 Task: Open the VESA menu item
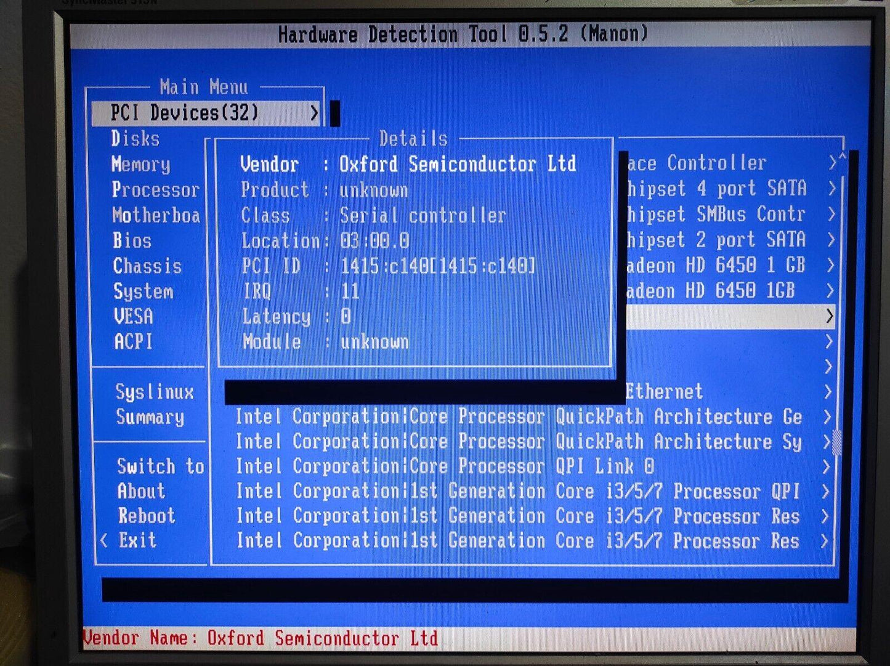134,317
